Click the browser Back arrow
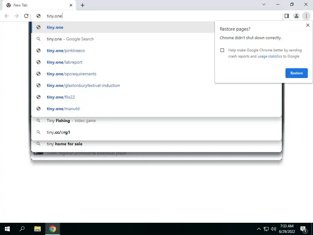 point(7,16)
